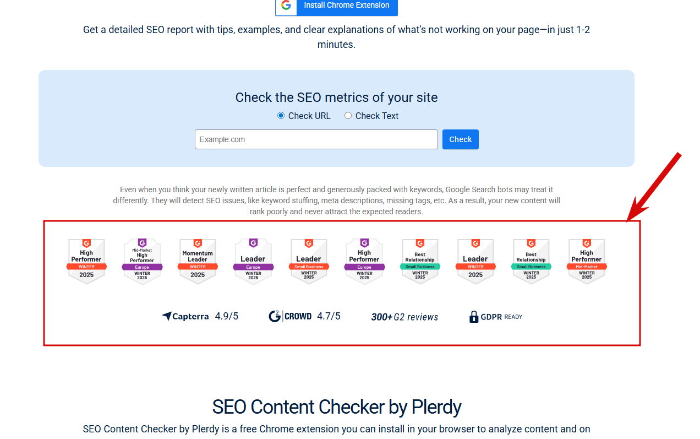Click the Check the SEO metrics heading
This screenshot has width=700, height=439.
(x=336, y=97)
